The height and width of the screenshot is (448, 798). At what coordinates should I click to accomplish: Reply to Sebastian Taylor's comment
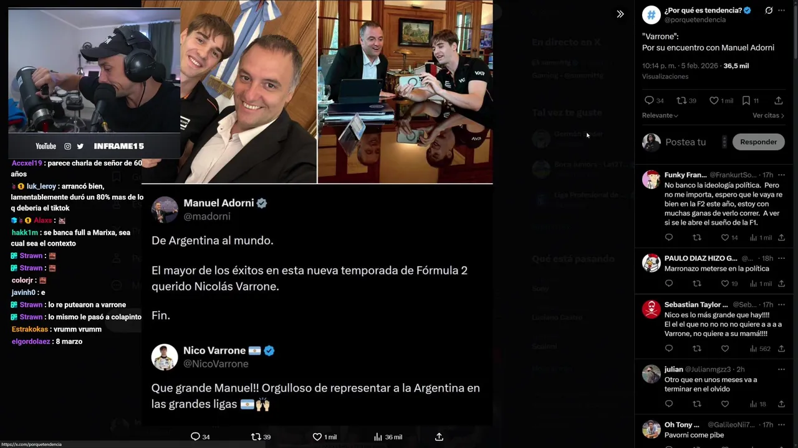(669, 348)
